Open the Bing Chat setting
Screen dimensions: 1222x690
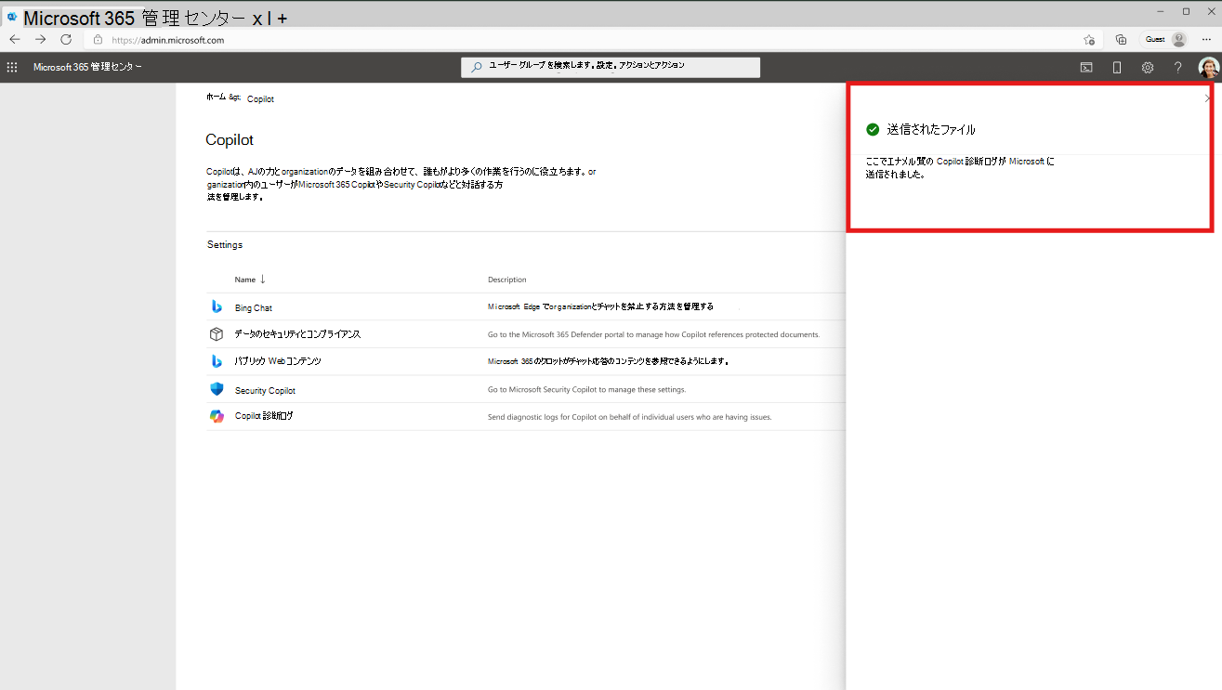[254, 307]
